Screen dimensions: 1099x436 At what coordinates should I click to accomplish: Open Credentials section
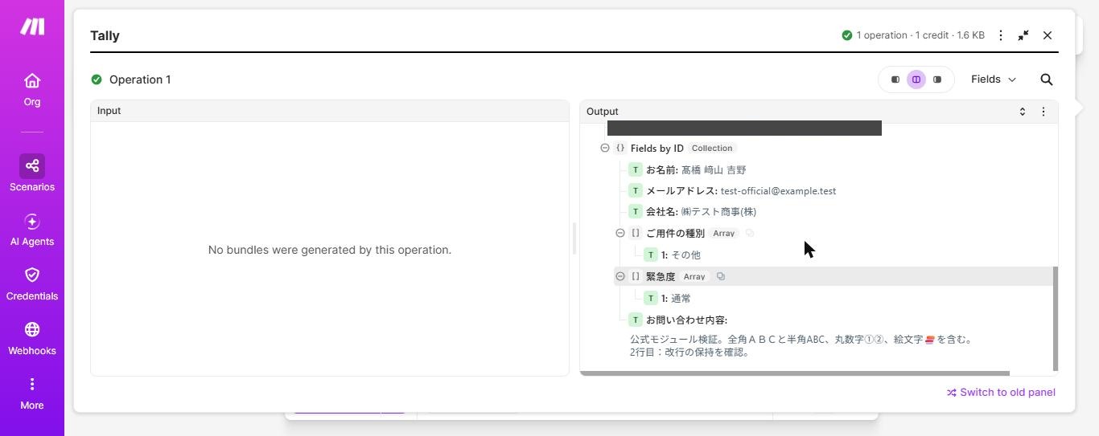coord(32,284)
